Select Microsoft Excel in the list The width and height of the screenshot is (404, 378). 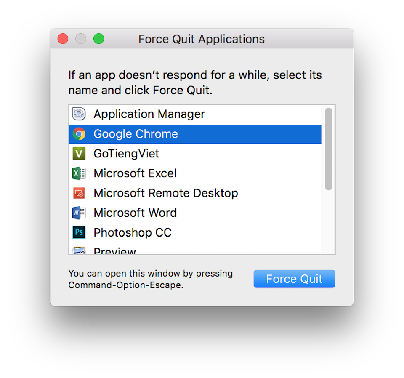(x=135, y=173)
